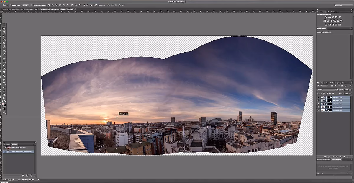Open the Layers panel flyout menu
The width and height of the screenshot is (354, 183).
351,83
